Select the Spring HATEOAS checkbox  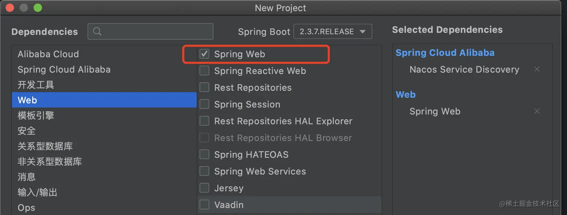(204, 154)
